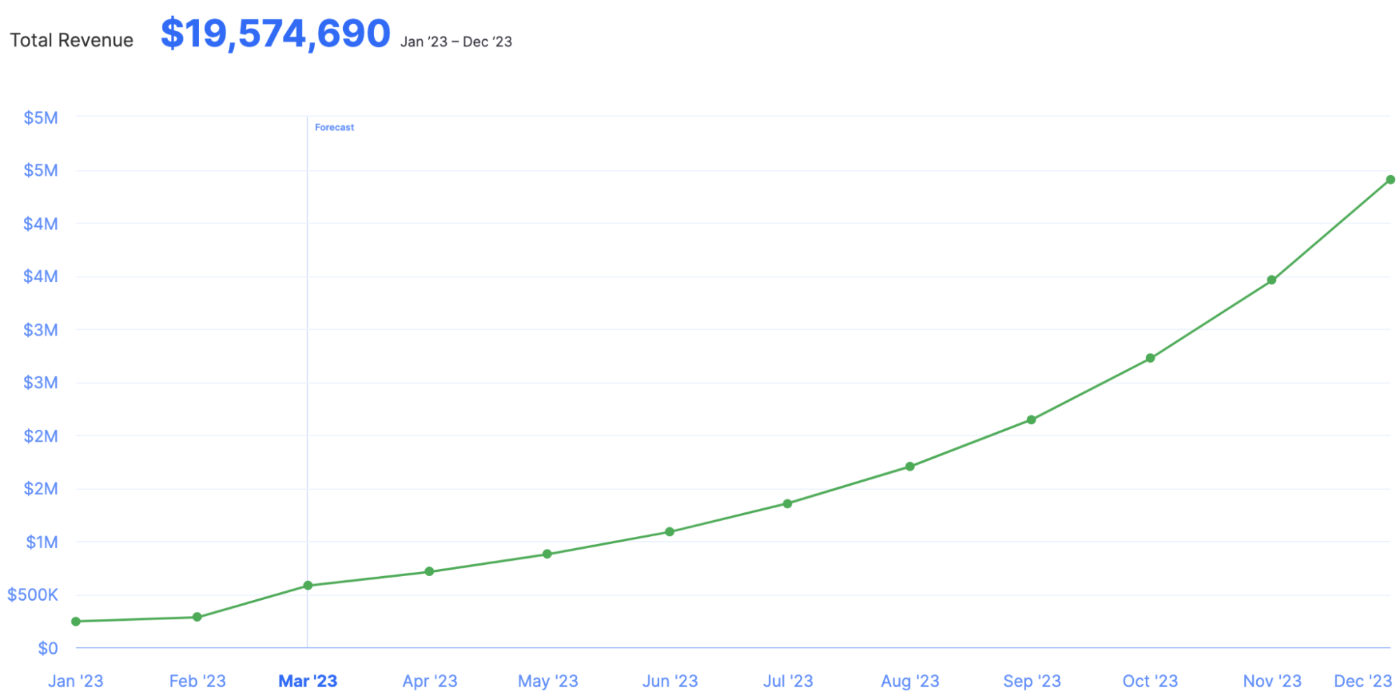Select the Sep '23 axis label
Viewport: 1400px width, 700px height.
1030,680
